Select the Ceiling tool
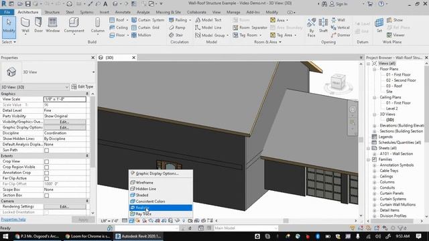429x241 pixels. [x=119, y=27]
